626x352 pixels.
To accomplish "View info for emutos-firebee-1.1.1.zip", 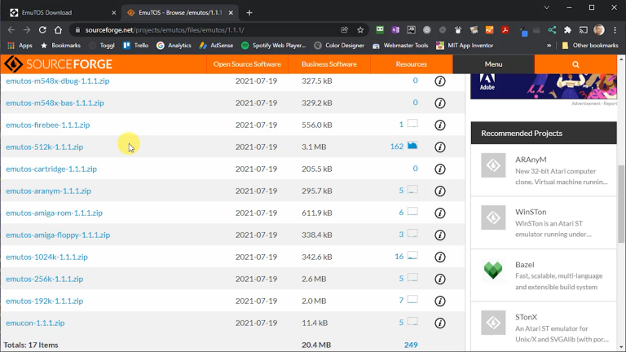I will [x=440, y=125].
